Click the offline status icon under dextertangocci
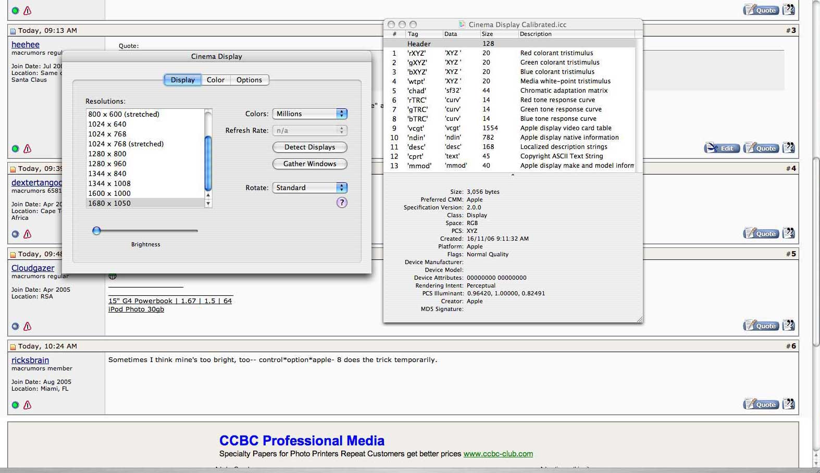The height and width of the screenshot is (473, 820). tap(15, 234)
